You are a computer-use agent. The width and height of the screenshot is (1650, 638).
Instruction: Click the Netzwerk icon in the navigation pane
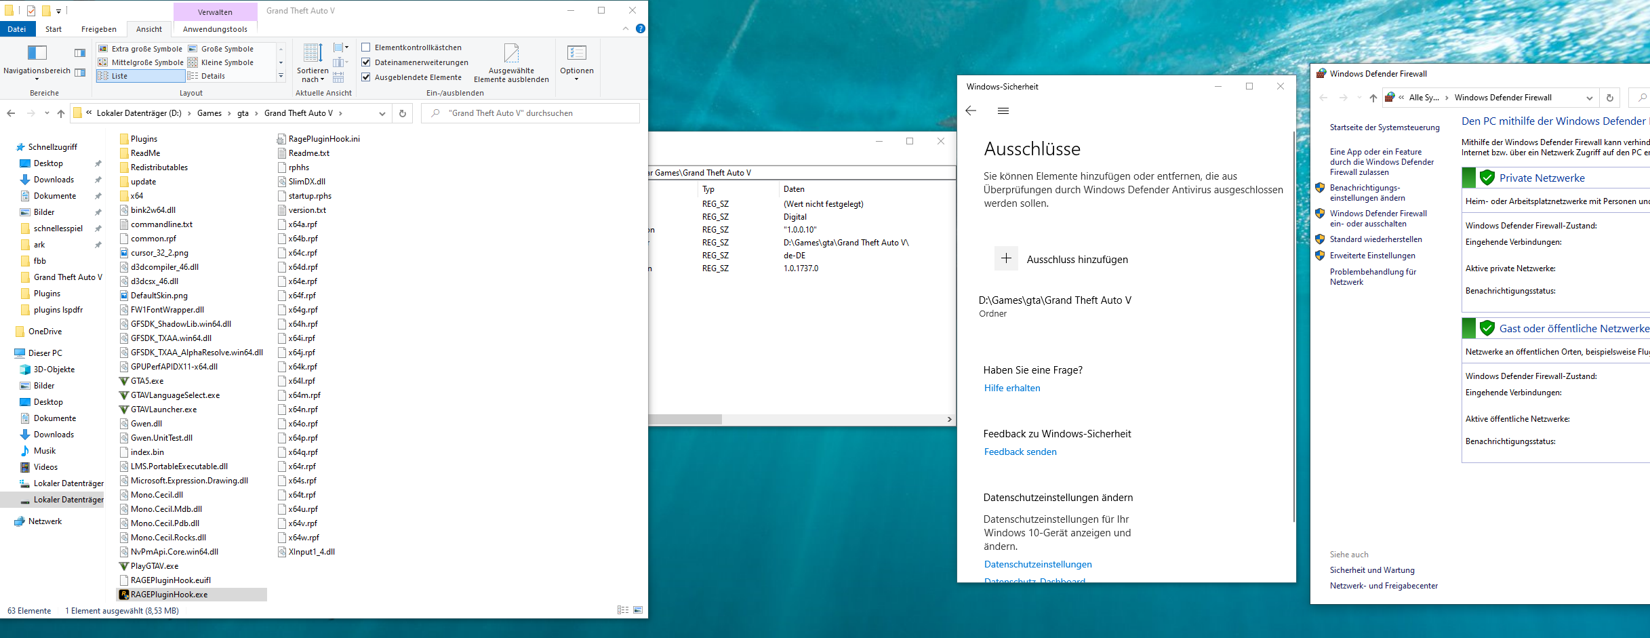tap(20, 521)
